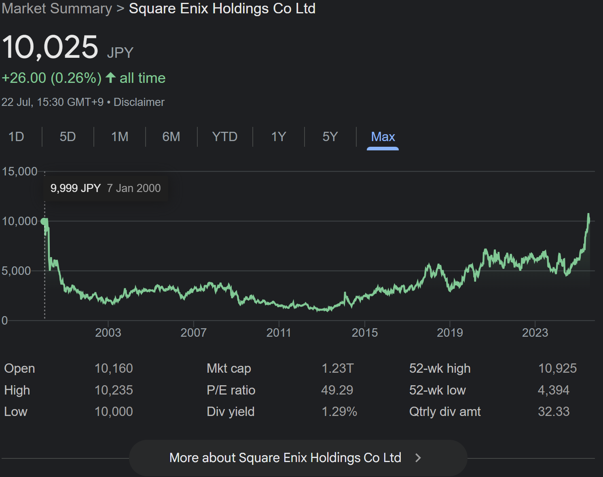Select the 5D time range tab
Screen dimensions: 603x477
[68, 137]
